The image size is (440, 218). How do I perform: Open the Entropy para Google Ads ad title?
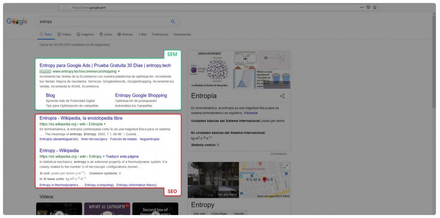tap(105, 66)
